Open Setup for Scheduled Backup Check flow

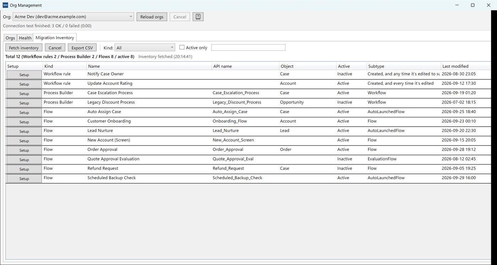click(x=24, y=179)
